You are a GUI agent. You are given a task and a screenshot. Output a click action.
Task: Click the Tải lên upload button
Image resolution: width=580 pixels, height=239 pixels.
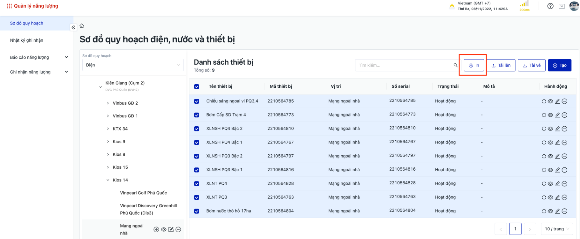tap(501, 65)
